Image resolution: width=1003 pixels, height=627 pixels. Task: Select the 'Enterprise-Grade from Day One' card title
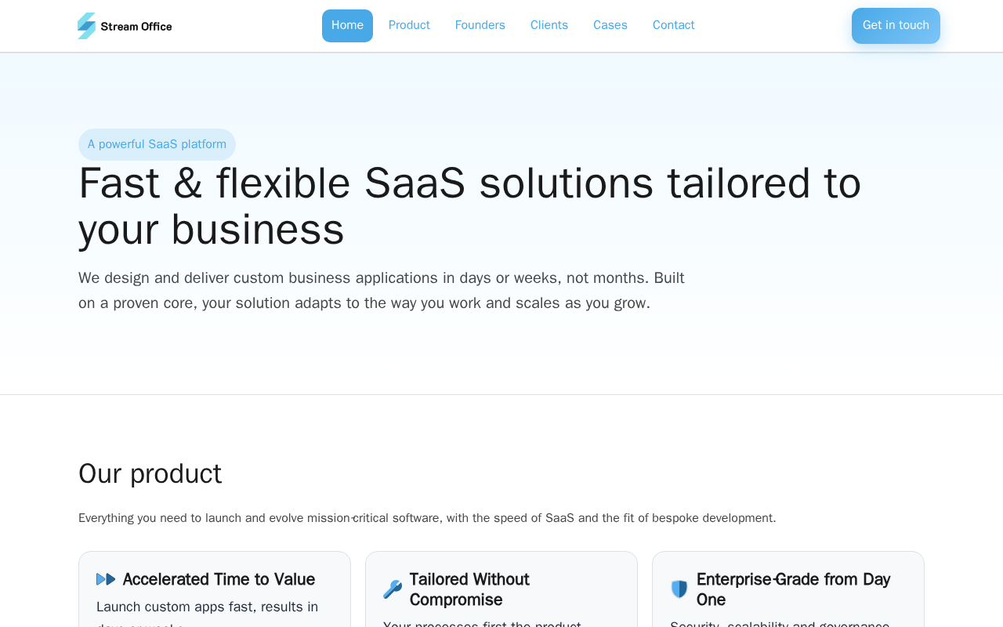coord(793,589)
